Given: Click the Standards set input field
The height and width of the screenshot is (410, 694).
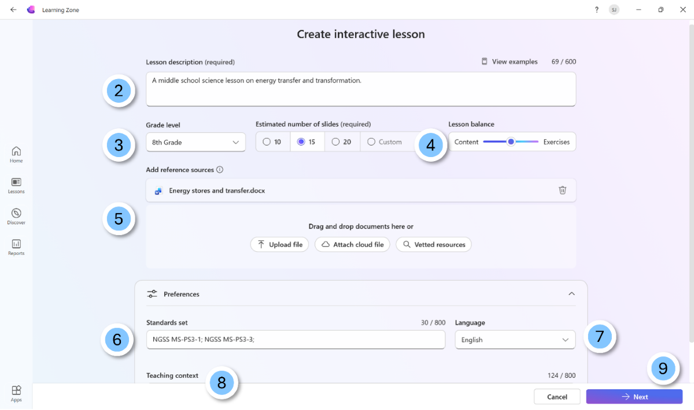Looking at the screenshot, I should [296, 340].
